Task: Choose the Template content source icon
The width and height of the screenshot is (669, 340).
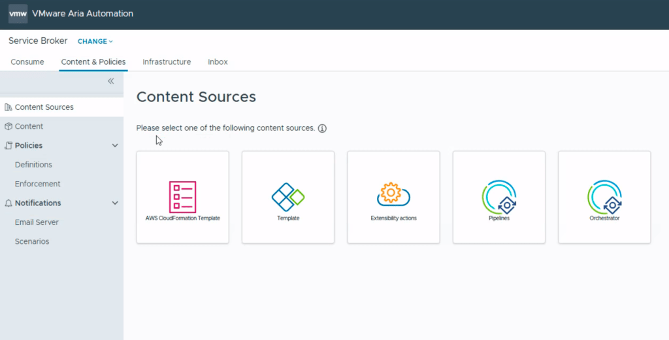Action: click(x=288, y=197)
